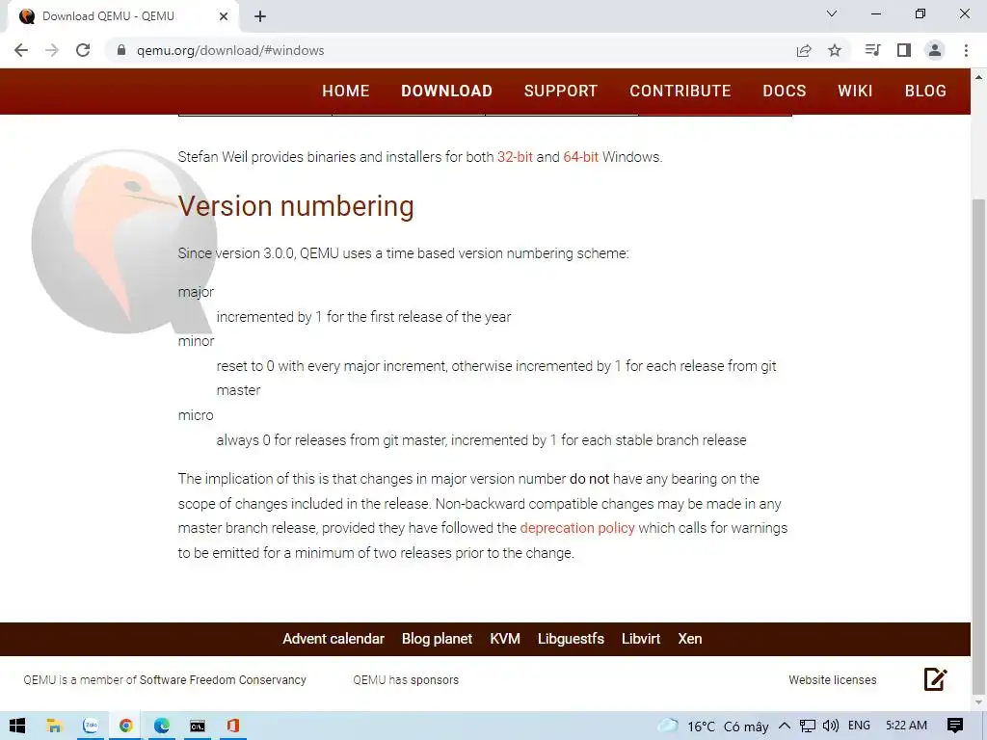Viewport: 987px width, 740px height.
Task: Click the 'micro' definition term
Action: pos(196,415)
